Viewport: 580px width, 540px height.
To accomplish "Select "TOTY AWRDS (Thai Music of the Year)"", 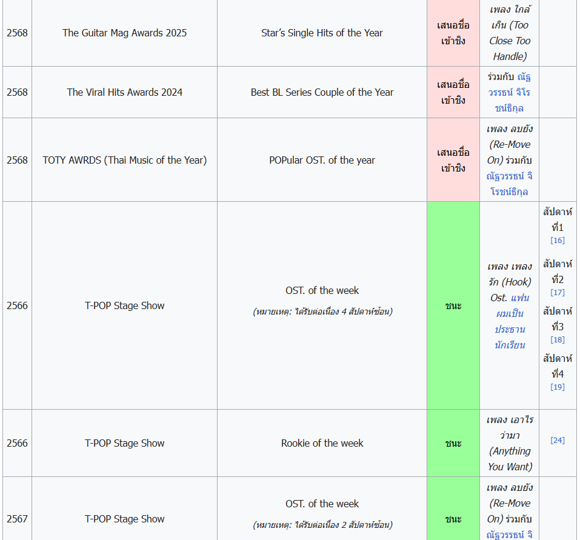I will coord(125,160).
